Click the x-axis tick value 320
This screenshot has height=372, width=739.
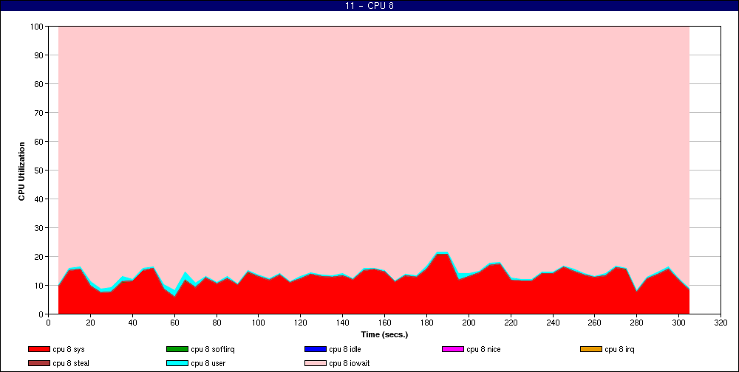(721, 323)
